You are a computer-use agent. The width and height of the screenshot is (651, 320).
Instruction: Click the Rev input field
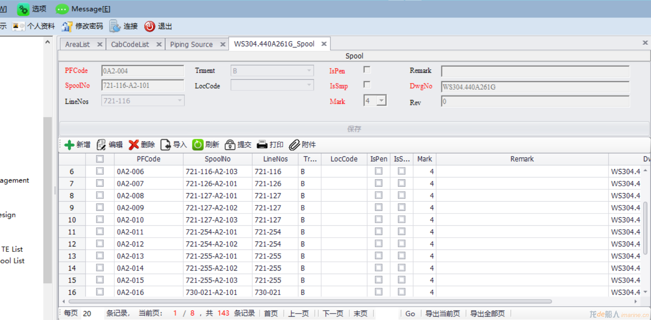click(x=535, y=102)
